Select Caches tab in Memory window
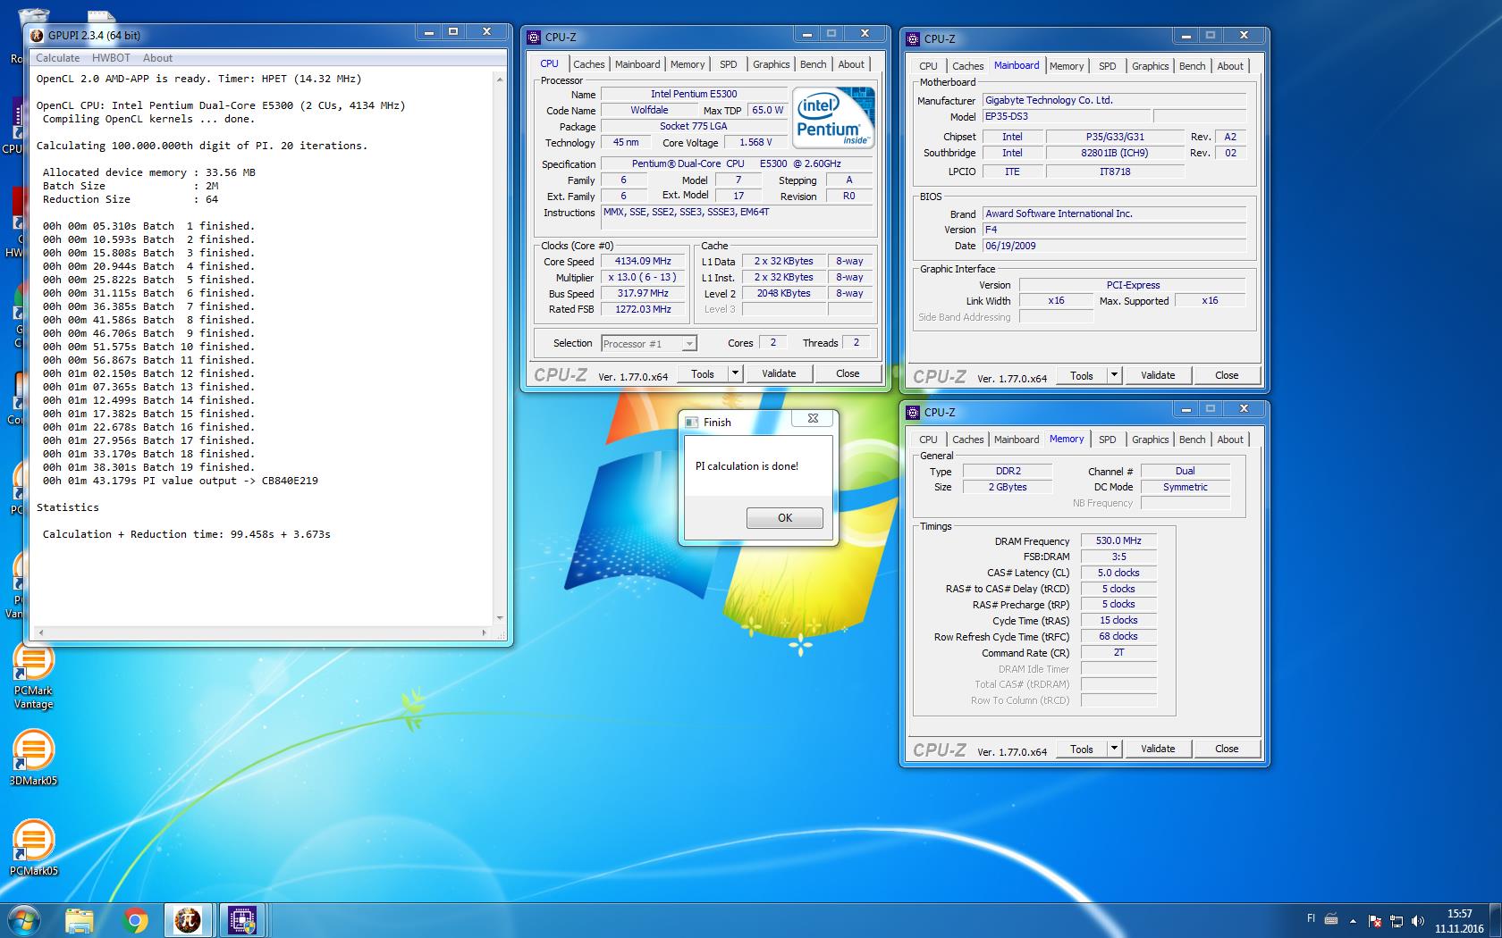This screenshot has height=938, width=1502. pos(967,440)
